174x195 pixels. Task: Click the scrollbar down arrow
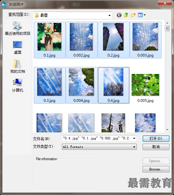[x=167, y=130]
